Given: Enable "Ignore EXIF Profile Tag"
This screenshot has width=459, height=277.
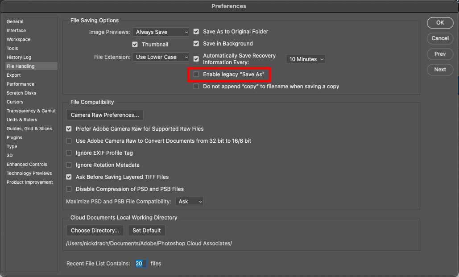Looking at the screenshot, I should click(69, 153).
